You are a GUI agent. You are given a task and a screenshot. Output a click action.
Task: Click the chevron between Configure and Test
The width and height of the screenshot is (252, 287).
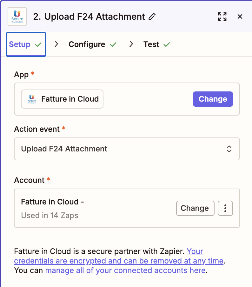131,44
